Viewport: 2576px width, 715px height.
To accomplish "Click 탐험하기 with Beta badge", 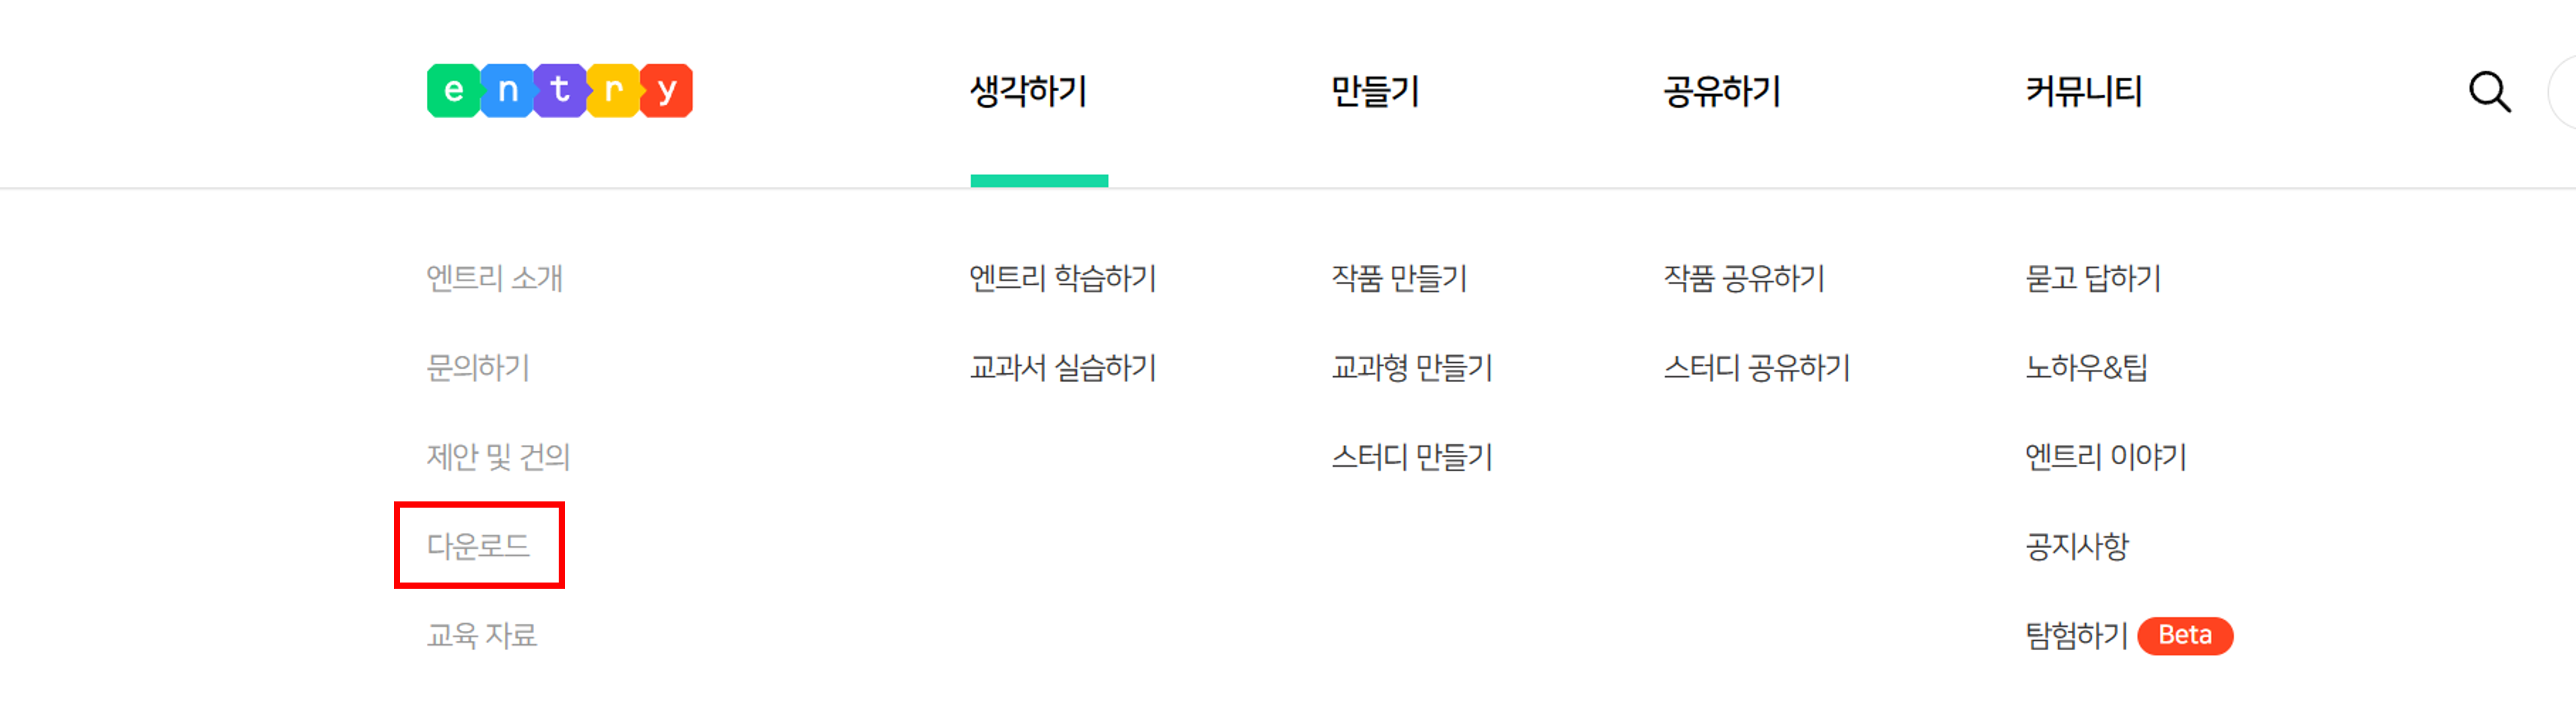I will [2076, 635].
